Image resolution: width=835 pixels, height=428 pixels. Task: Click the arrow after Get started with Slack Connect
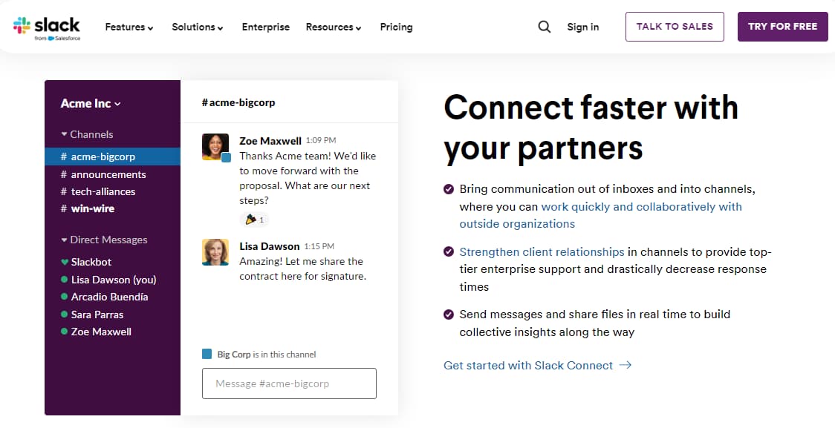click(625, 365)
